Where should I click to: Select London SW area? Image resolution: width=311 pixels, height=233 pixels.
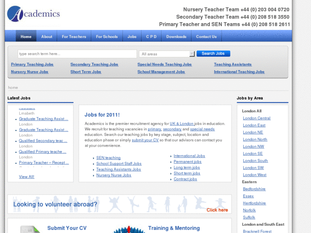pyautogui.click(x=253, y=168)
